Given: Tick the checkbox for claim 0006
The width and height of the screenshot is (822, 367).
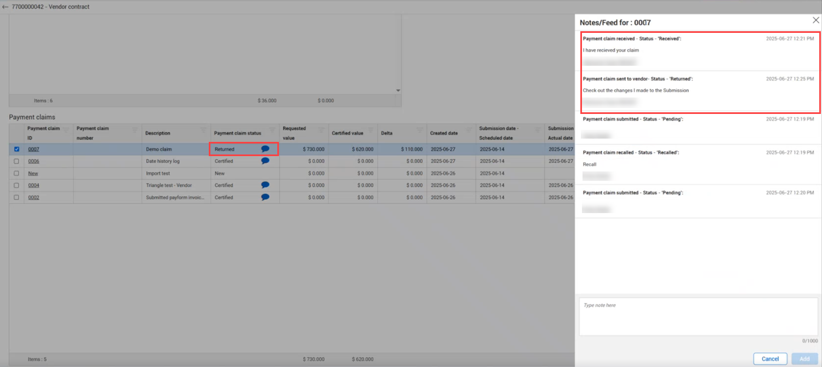Looking at the screenshot, I should 16,161.
